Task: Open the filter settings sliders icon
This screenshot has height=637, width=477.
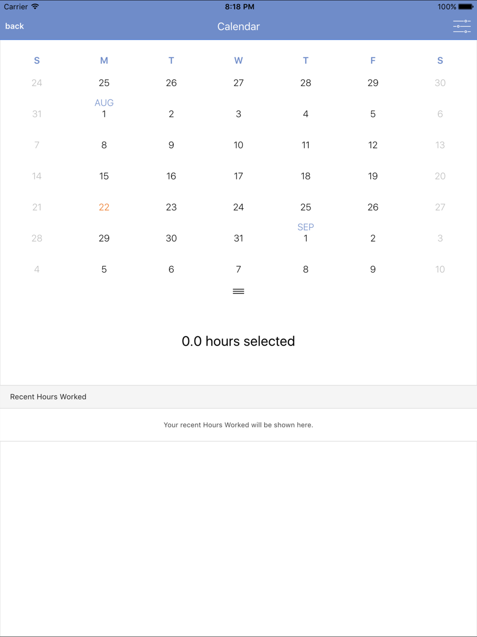Action: [x=462, y=26]
